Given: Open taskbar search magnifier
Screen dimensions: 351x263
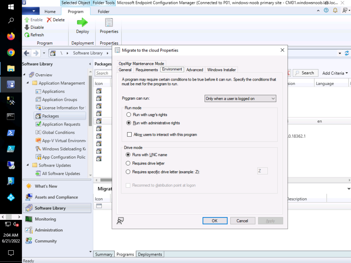Looking at the screenshot, I should [x=11, y=21].
